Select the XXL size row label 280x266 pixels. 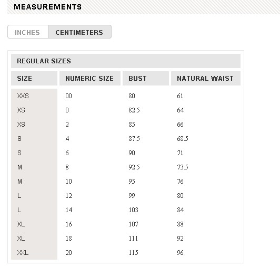click(x=23, y=253)
